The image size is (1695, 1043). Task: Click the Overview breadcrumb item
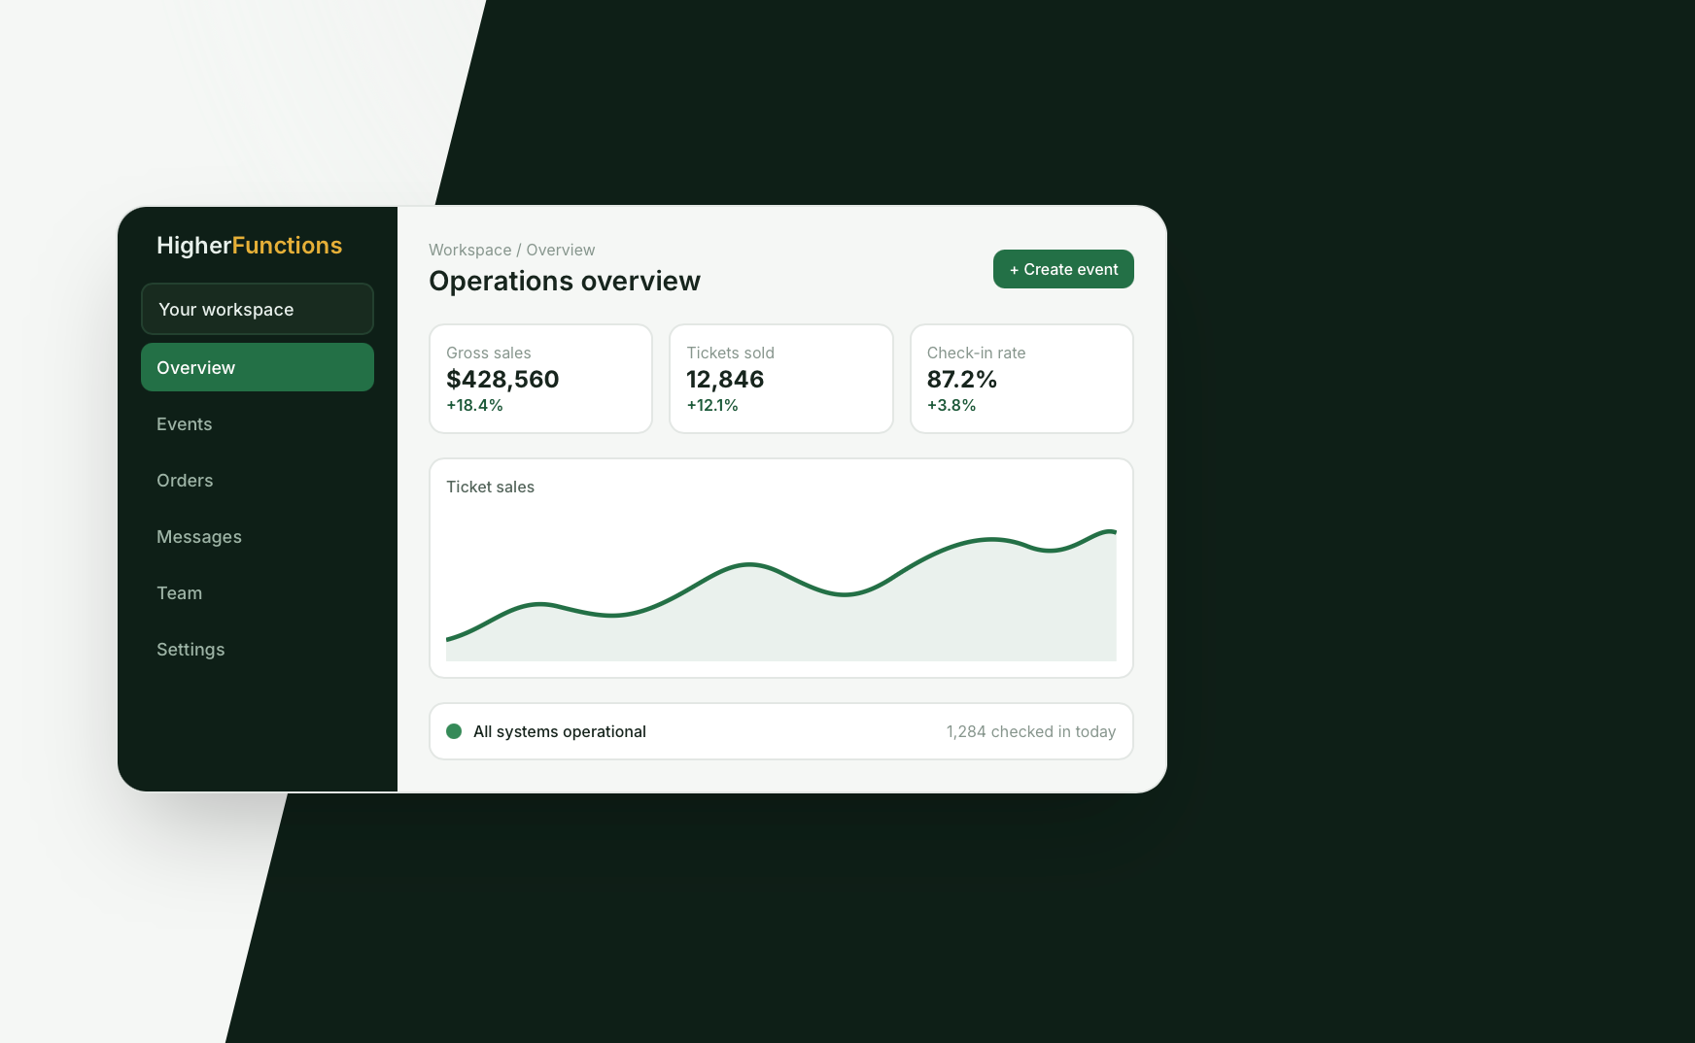point(561,250)
